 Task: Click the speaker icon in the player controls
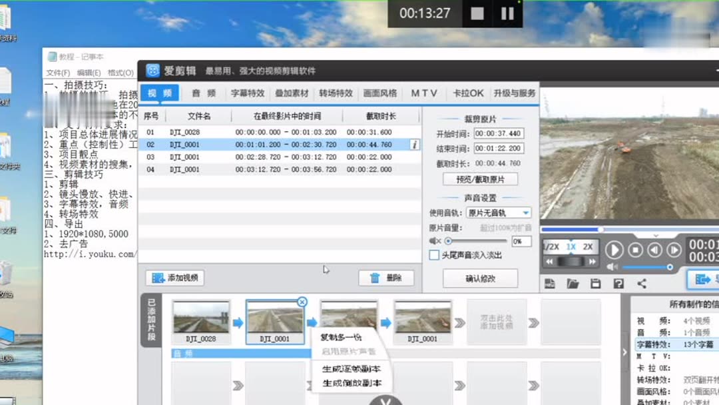pos(612,267)
